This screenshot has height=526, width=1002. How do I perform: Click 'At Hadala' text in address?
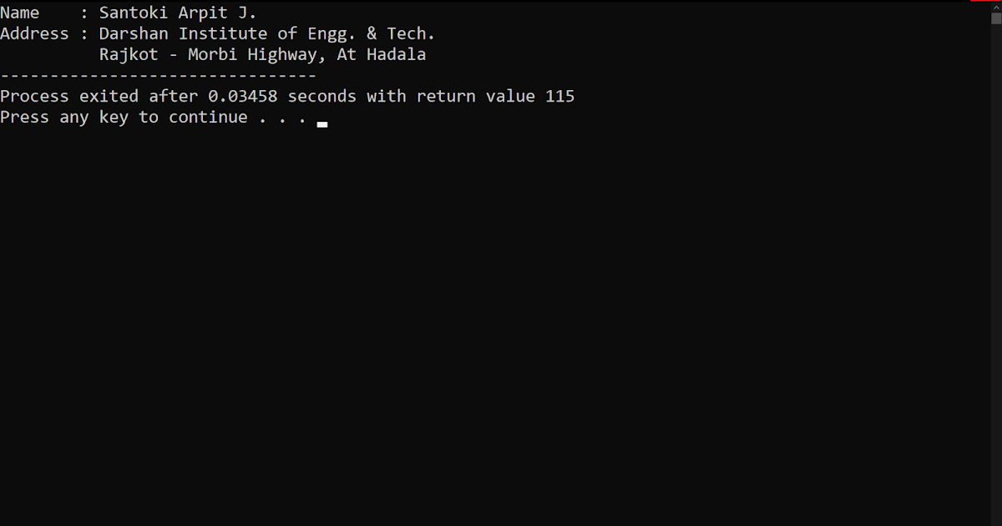(x=382, y=55)
